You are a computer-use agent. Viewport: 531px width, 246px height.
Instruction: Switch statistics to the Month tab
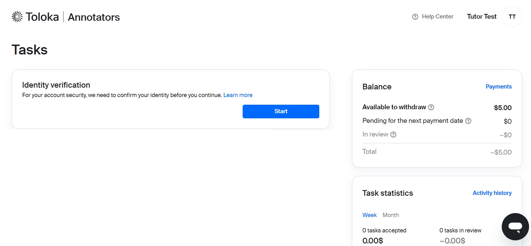coord(391,215)
